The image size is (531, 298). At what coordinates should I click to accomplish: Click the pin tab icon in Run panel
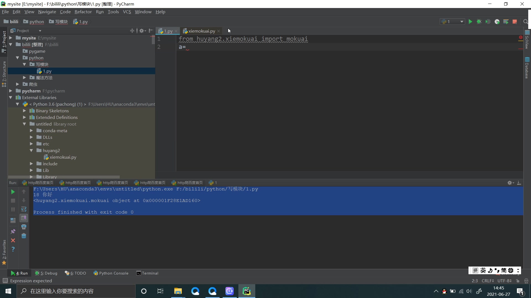(13, 232)
